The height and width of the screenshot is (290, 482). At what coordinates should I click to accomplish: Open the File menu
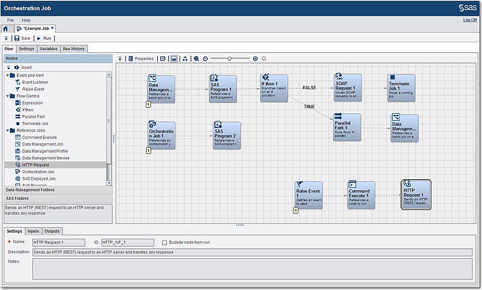pos(10,20)
